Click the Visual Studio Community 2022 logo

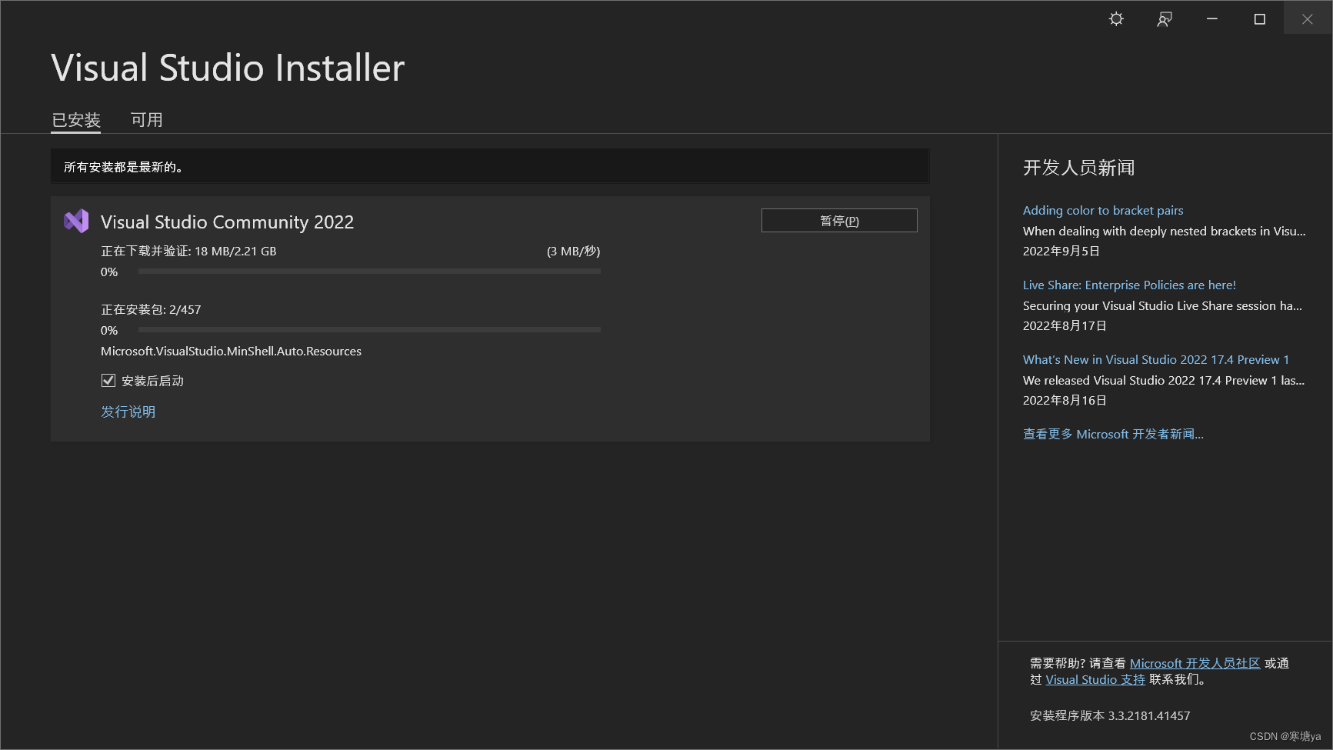pyautogui.click(x=76, y=222)
